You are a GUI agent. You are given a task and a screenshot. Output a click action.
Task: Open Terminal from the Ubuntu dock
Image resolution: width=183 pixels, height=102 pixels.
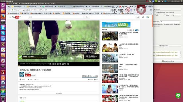[3, 22]
